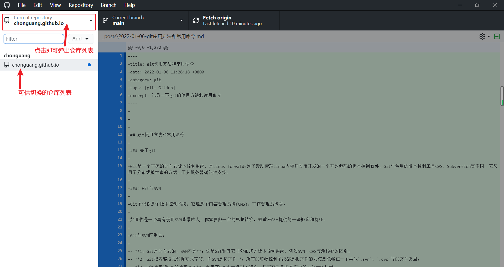Open the Add repository dropdown

[81, 39]
